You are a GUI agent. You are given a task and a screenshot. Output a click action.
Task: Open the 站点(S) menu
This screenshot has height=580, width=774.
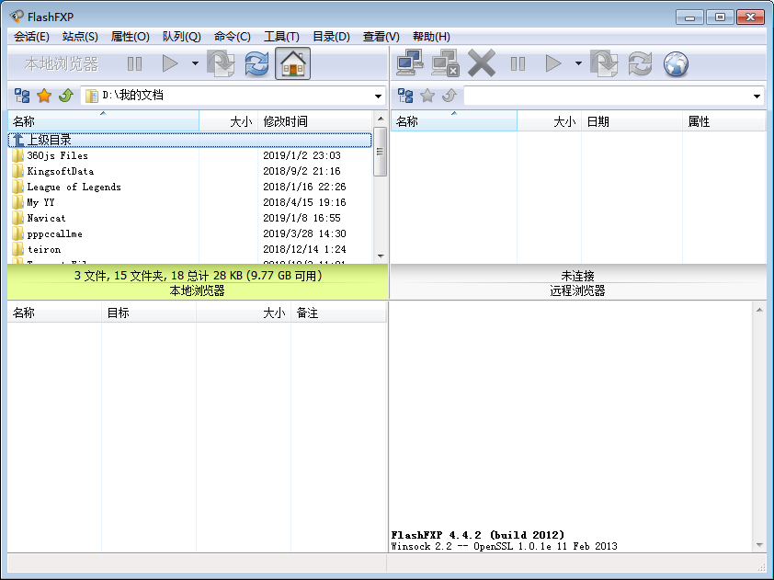(80, 37)
